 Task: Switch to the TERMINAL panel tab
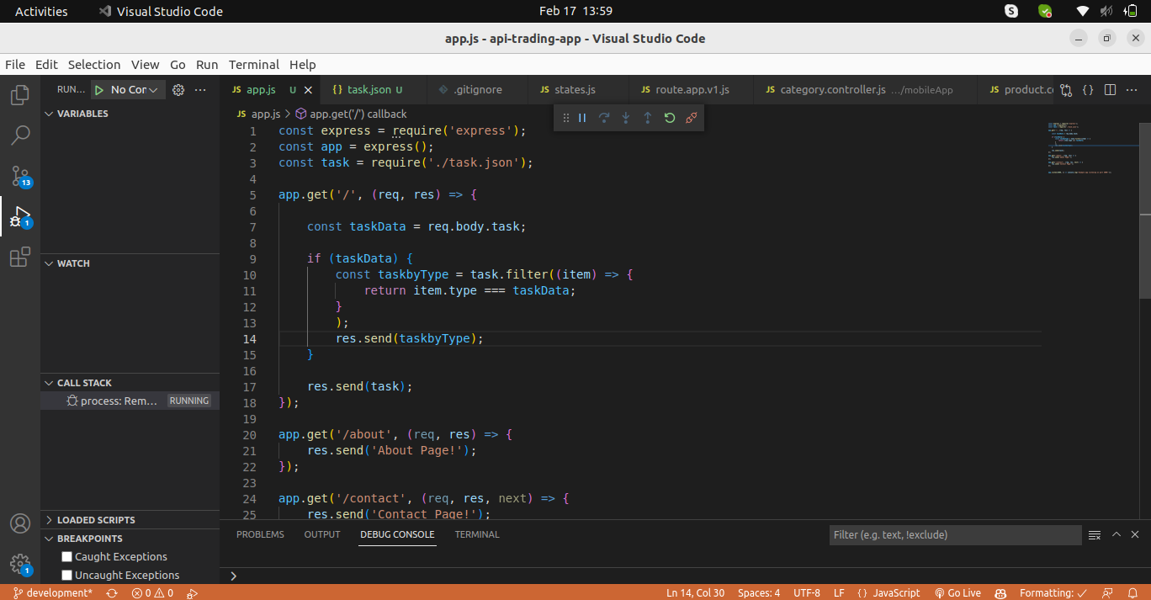click(477, 534)
